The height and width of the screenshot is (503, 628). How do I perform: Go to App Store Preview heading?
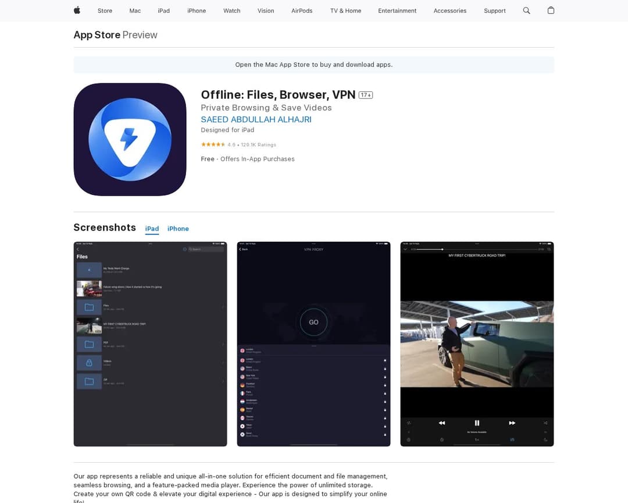115,35
